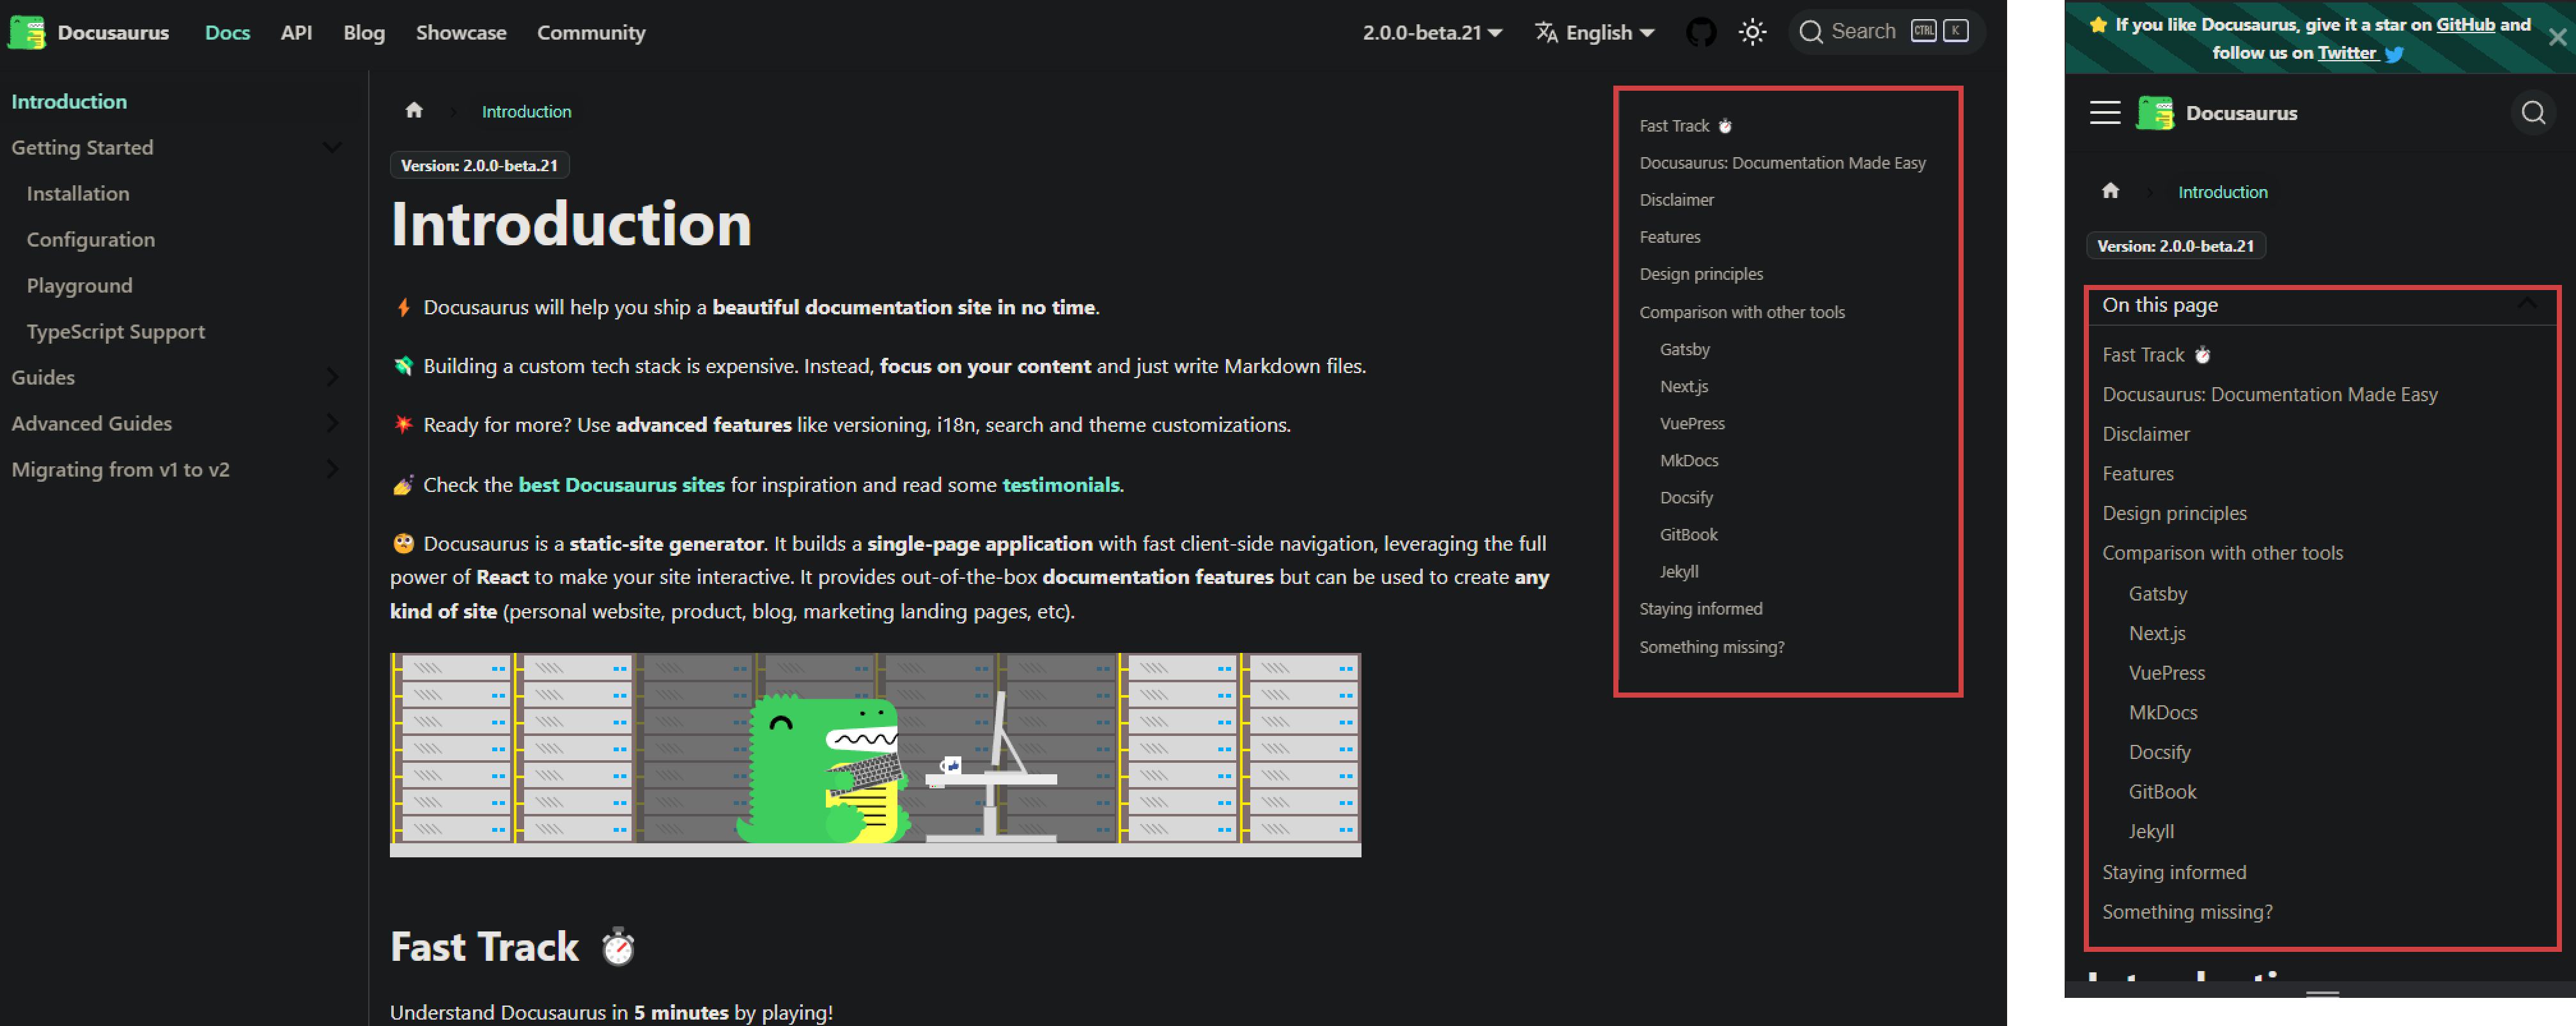This screenshot has width=2576, height=1026.
Task: Click the home breadcrumb icon in mobile view
Action: pyautogui.click(x=2110, y=191)
